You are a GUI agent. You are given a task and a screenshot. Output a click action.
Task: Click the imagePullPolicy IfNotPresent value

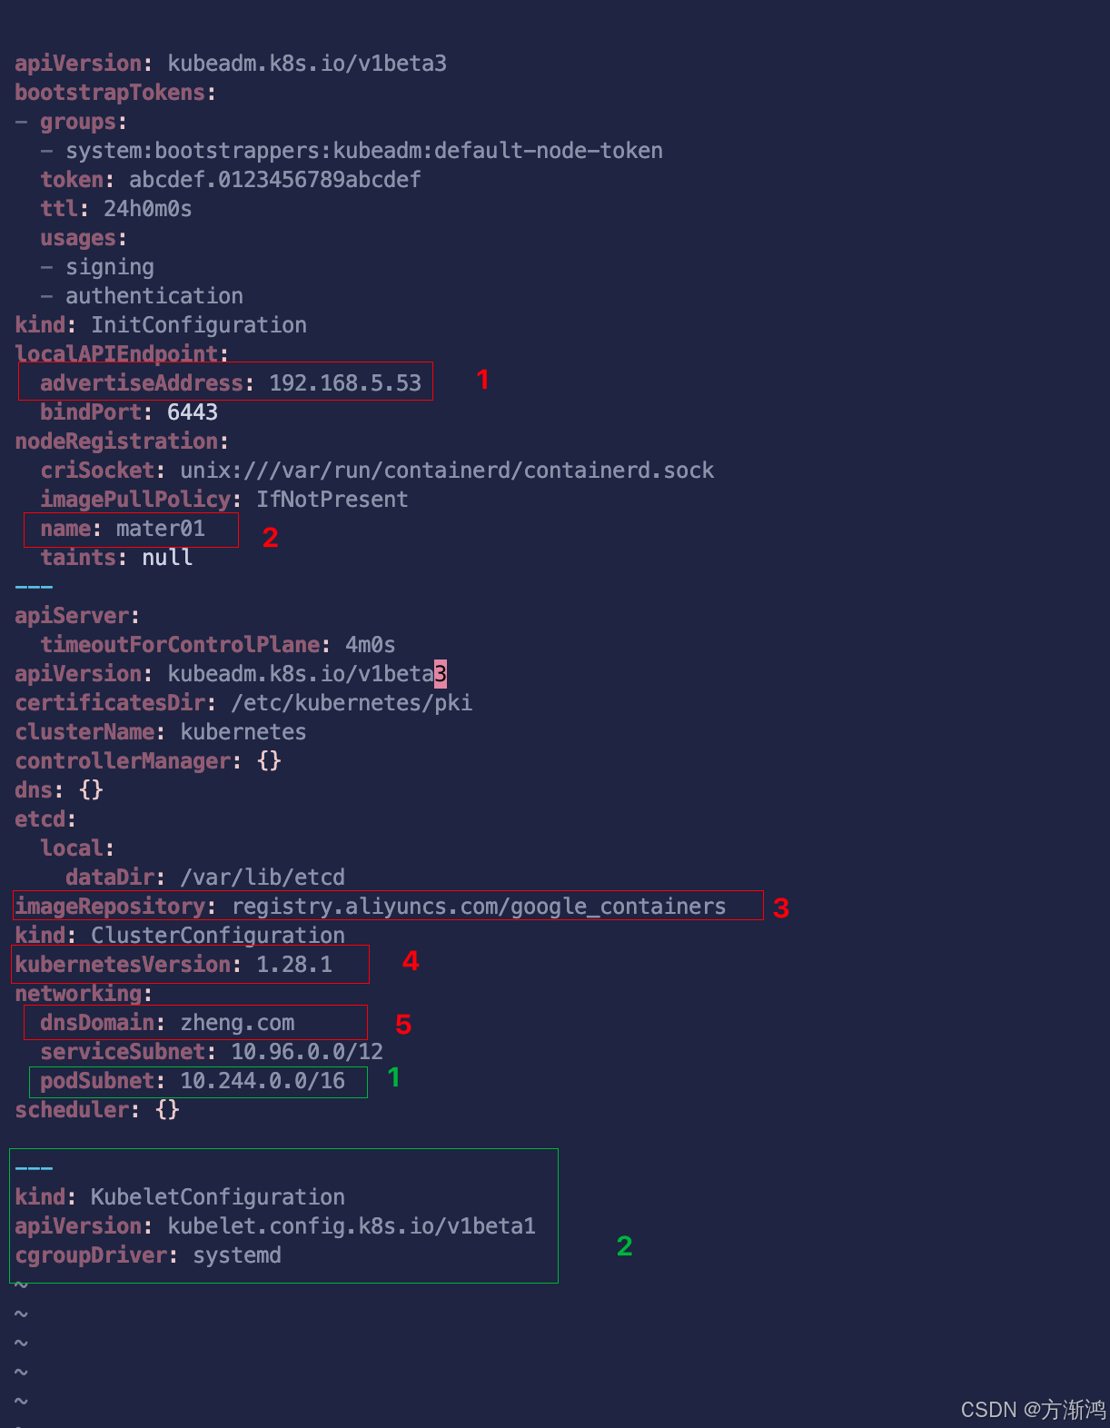pyautogui.click(x=332, y=499)
